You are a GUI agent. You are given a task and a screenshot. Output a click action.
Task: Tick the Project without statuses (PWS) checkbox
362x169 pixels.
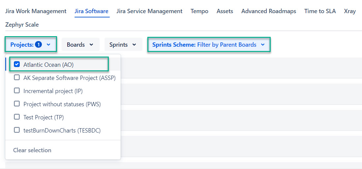17,104
